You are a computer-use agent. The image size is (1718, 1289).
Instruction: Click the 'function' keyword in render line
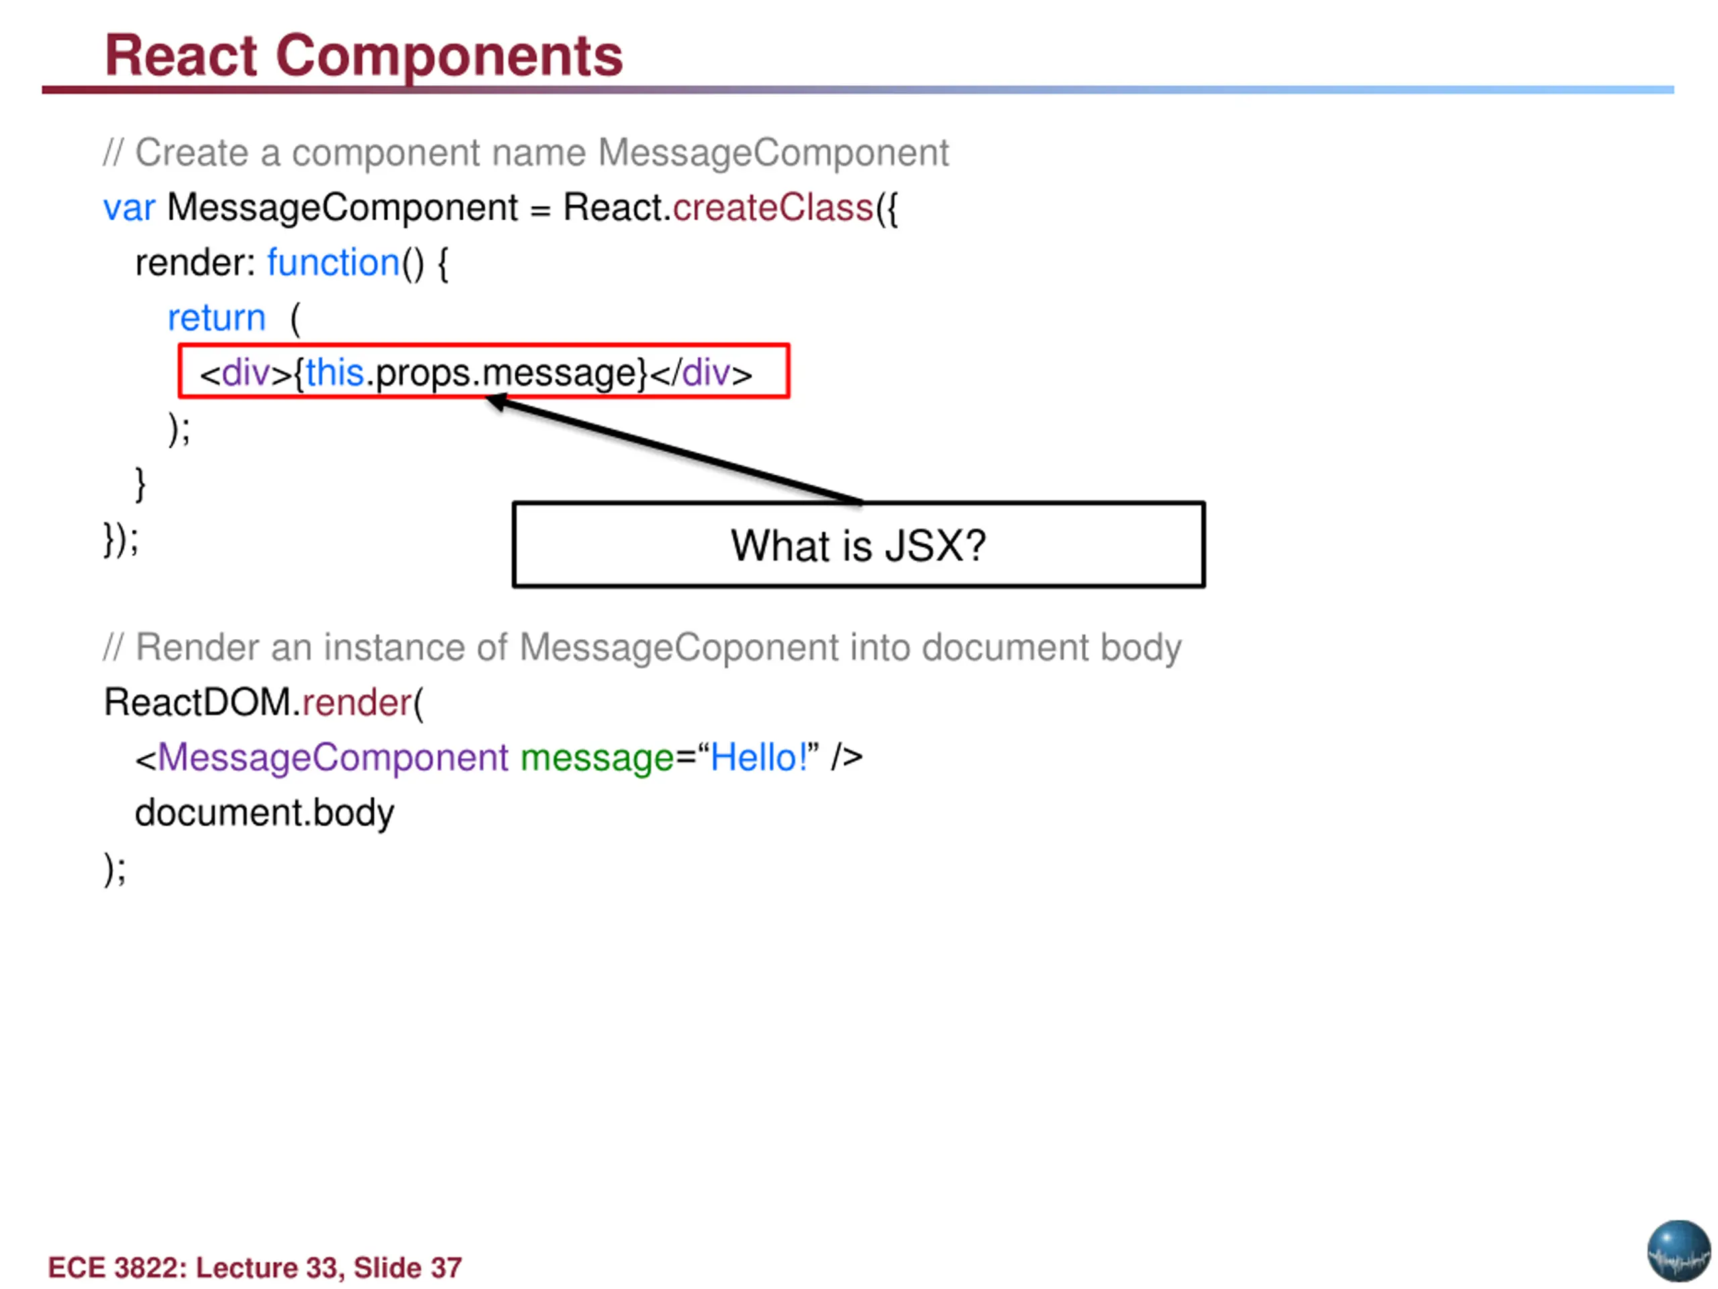coord(333,262)
